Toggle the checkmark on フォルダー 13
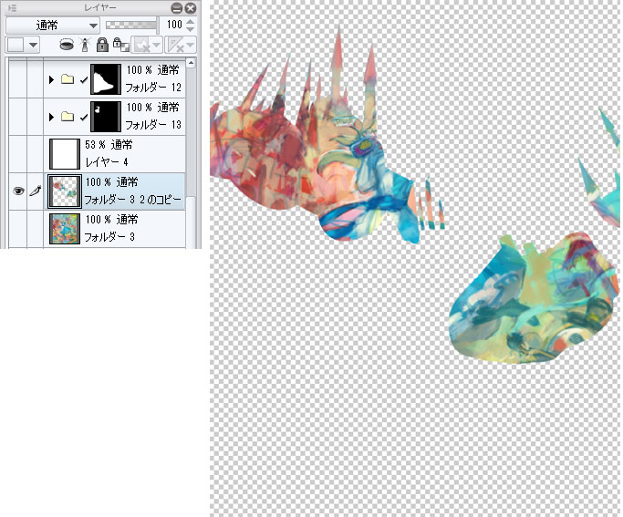Viewport: 623px width, 517px height. (83, 117)
